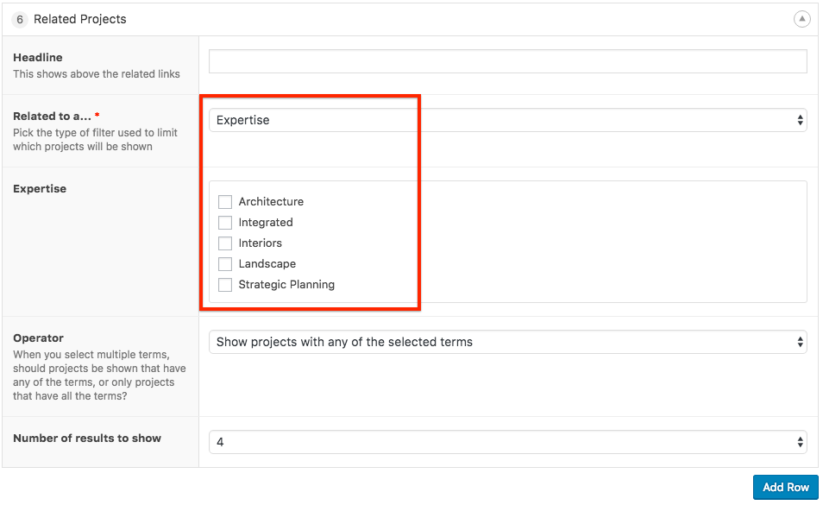This screenshot has height=505, width=823.
Task: Click the row number 6 badge
Action: pyautogui.click(x=20, y=19)
